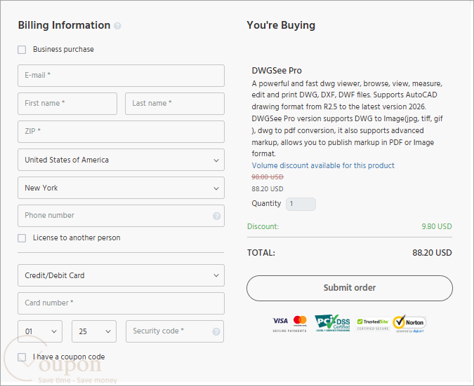Click the Billing Information heading

click(64, 25)
